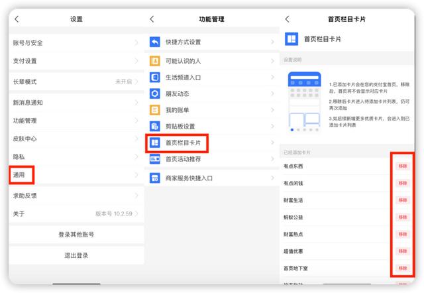
Task: Tap the large 首页栏目卡片 header icon
Action: [291, 39]
